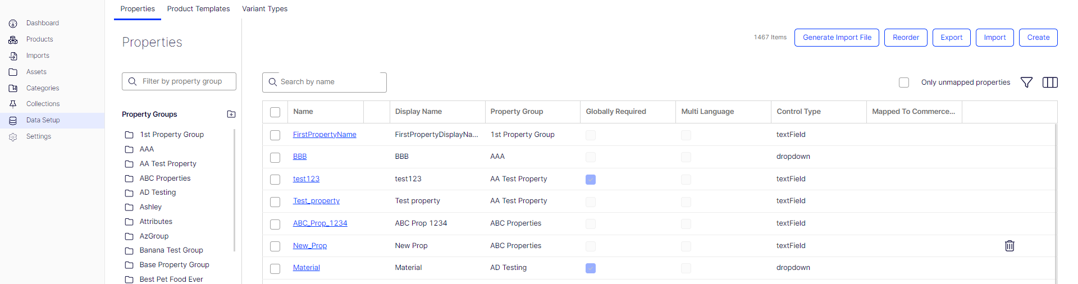Click folder icon beside Best Pet Food Ever
The image size is (1078, 284).
tap(129, 280)
